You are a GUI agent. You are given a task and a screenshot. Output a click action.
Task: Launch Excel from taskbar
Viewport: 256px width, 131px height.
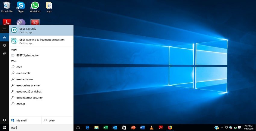(106, 128)
